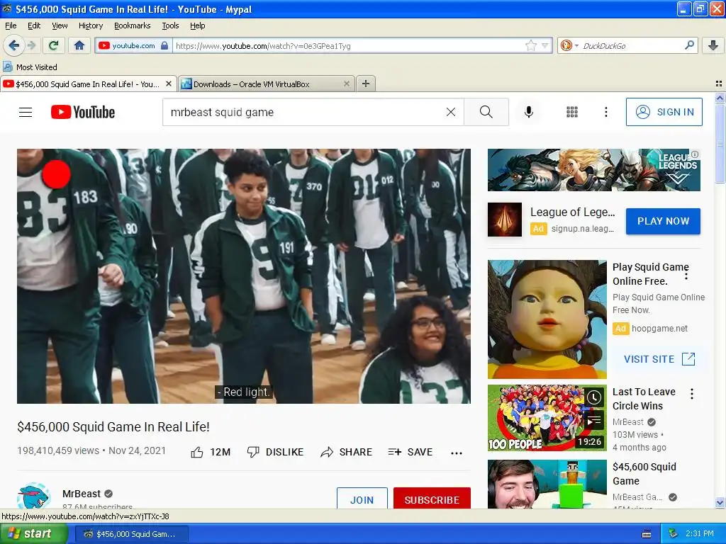This screenshot has height=544, width=726.
Task: Open a new tab with the plus button
Action: pyautogui.click(x=366, y=84)
